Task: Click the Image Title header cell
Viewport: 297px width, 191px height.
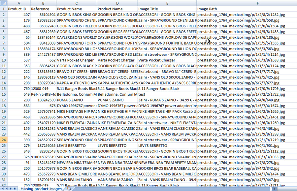Action: (167, 9)
